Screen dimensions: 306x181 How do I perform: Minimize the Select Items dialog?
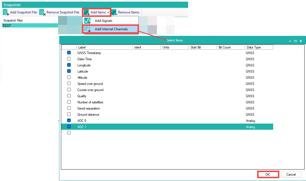(x=290, y=41)
